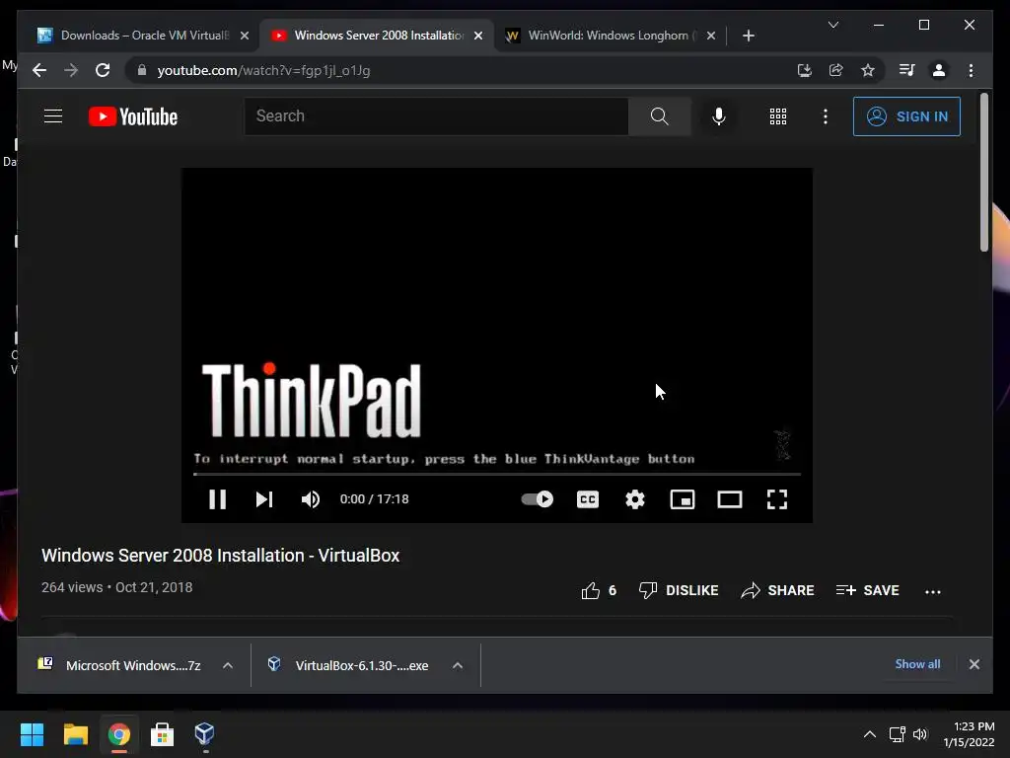Mute the video volume
The image size is (1010, 758).
click(x=311, y=498)
